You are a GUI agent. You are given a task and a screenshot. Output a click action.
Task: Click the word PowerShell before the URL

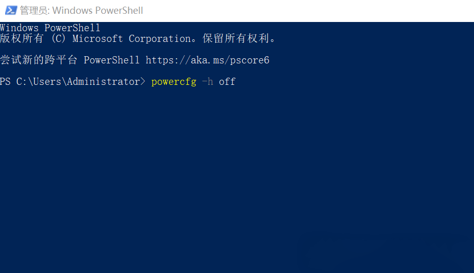tap(111, 60)
